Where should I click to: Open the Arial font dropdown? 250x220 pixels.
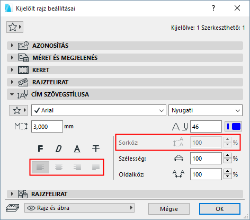click(99, 110)
